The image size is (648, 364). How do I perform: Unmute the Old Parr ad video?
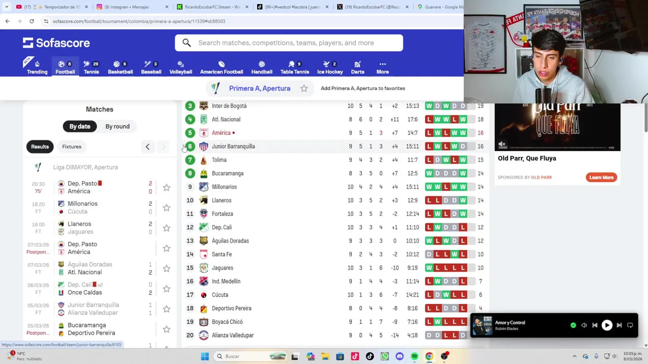pos(502,145)
